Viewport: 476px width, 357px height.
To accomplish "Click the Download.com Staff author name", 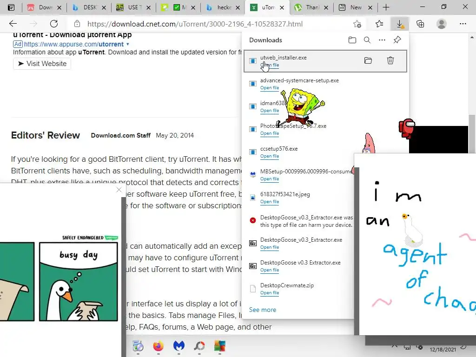I will pyautogui.click(x=120, y=135).
